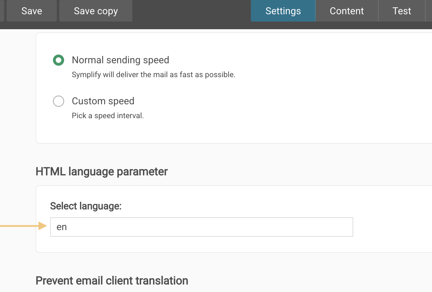The height and width of the screenshot is (292, 432).
Task: Click the Prevent email client translation heading
Action: click(112, 281)
